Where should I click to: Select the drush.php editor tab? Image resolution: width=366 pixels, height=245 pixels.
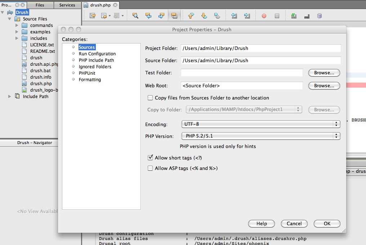101,5
